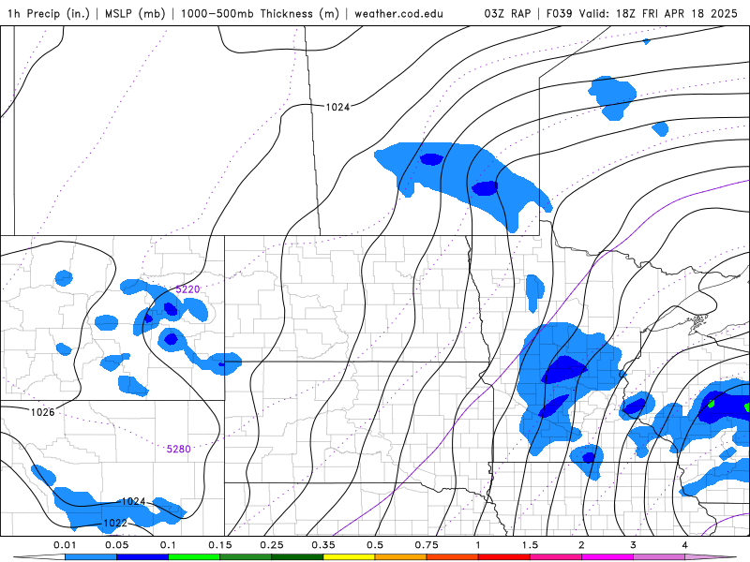Click the 'MSLP (mb)' header label
This screenshot has height=562, width=750.
click(x=135, y=13)
